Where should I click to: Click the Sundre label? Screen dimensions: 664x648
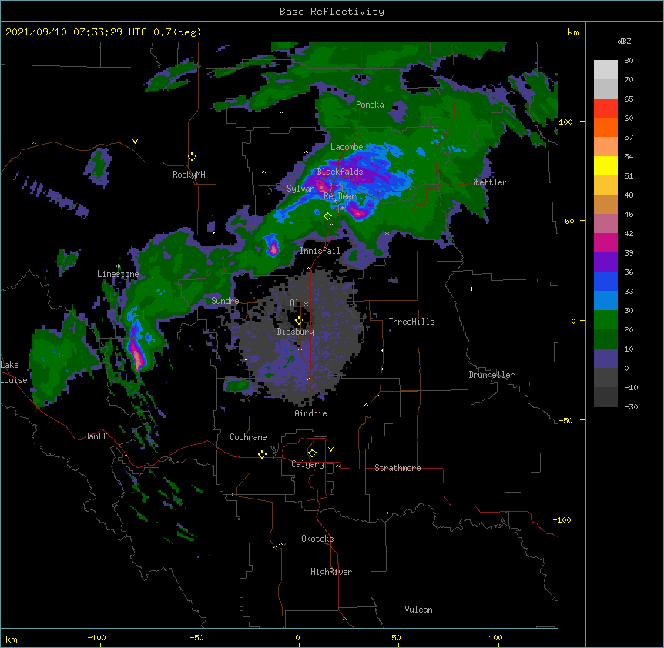coord(225,301)
